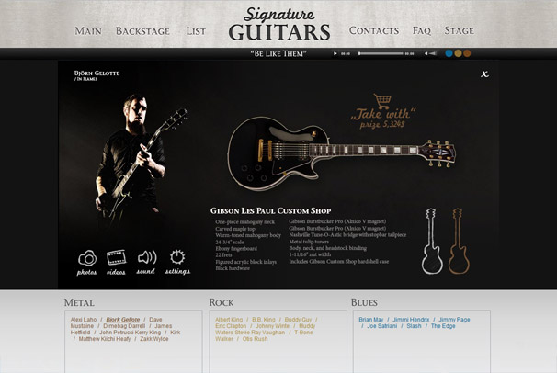Close the guitarist panel with the X
Screen dimensions: 557x373
[x=484, y=73]
